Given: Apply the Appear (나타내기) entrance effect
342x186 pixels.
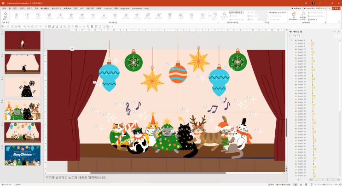Looking at the screenshot, I should coord(49,16).
